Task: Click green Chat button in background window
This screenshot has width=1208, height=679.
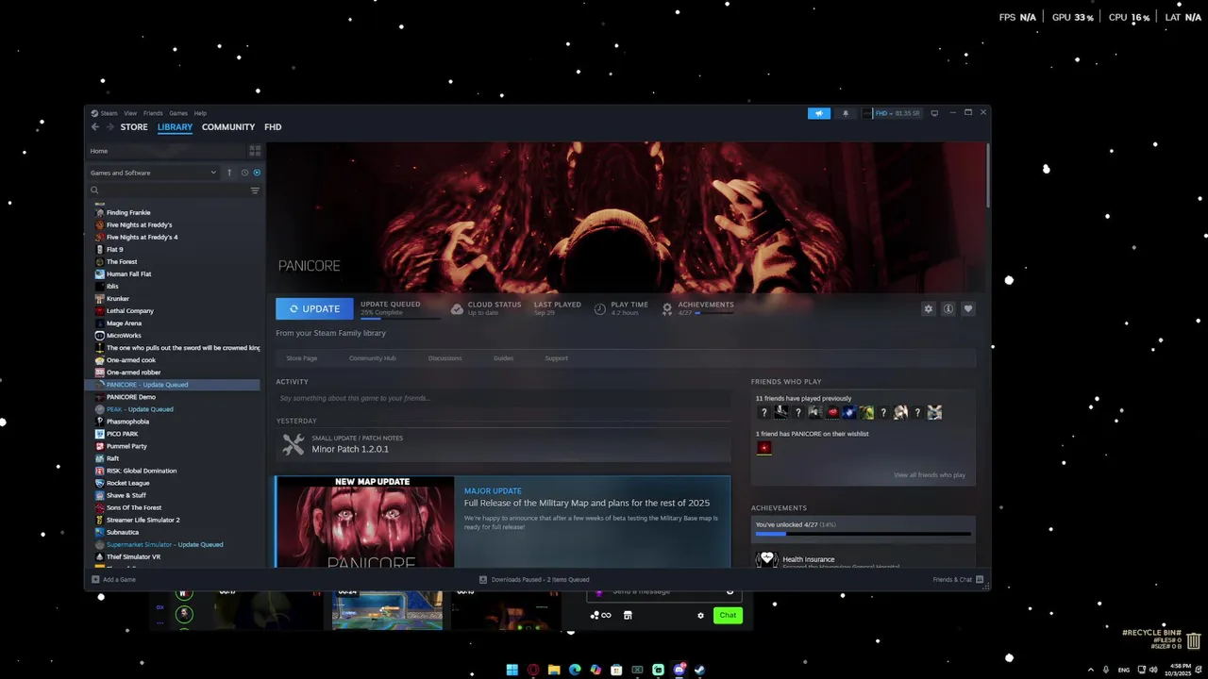Action: (728, 615)
